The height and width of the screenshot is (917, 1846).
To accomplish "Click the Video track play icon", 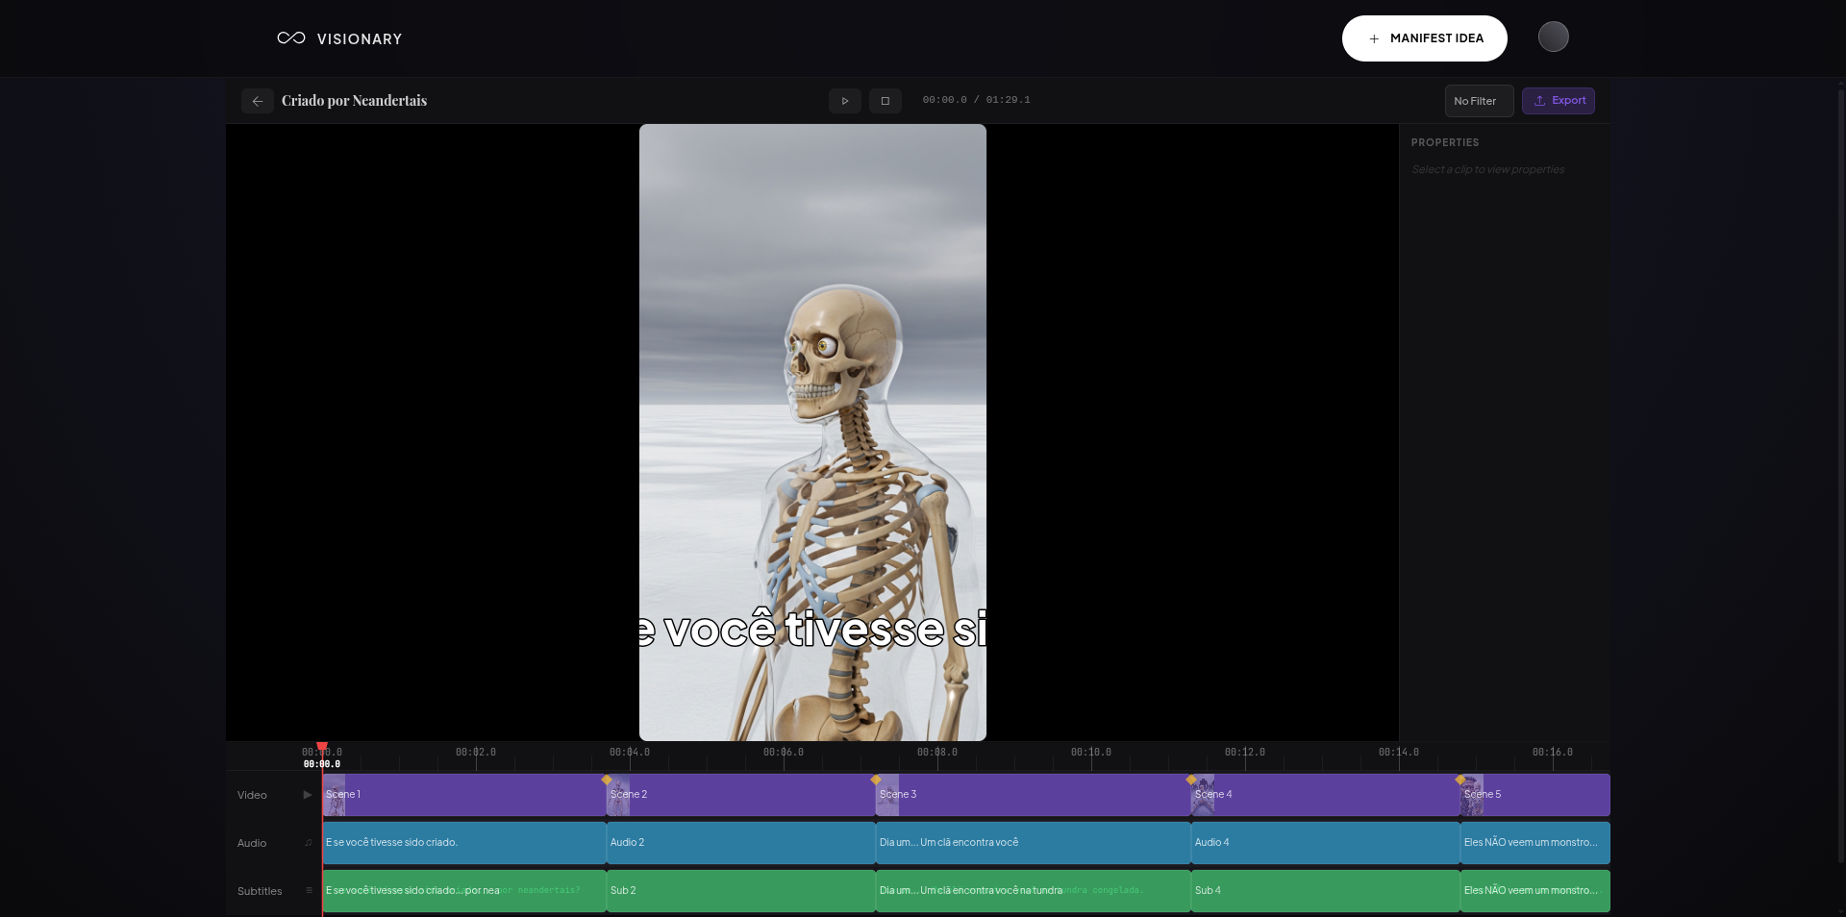I will [x=308, y=795].
